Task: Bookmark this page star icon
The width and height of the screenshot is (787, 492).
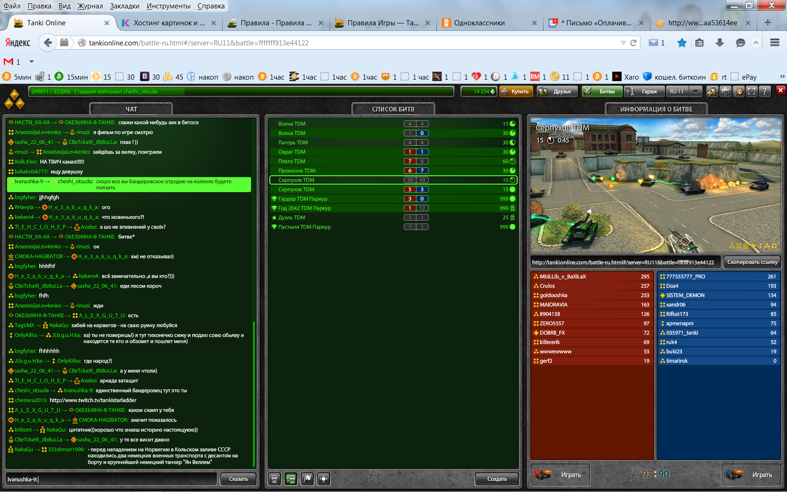Action: pos(682,43)
